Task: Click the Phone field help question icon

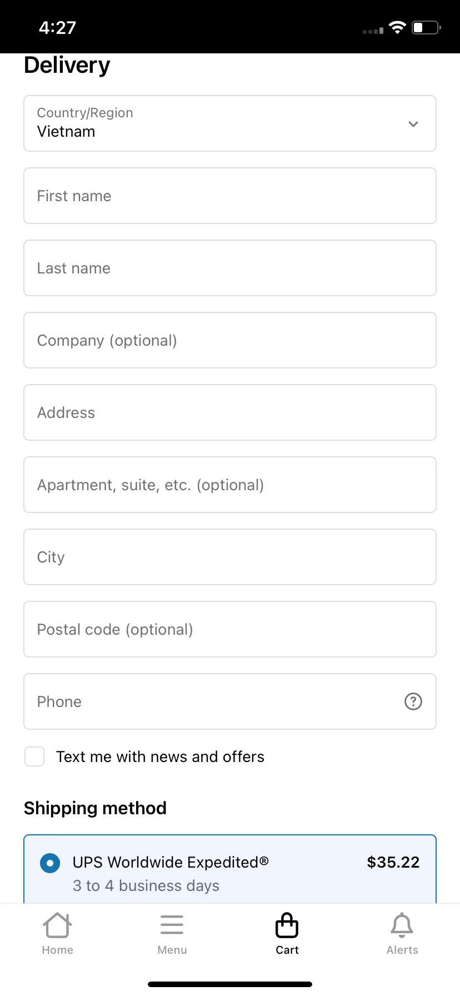Action: (x=413, y=701)
